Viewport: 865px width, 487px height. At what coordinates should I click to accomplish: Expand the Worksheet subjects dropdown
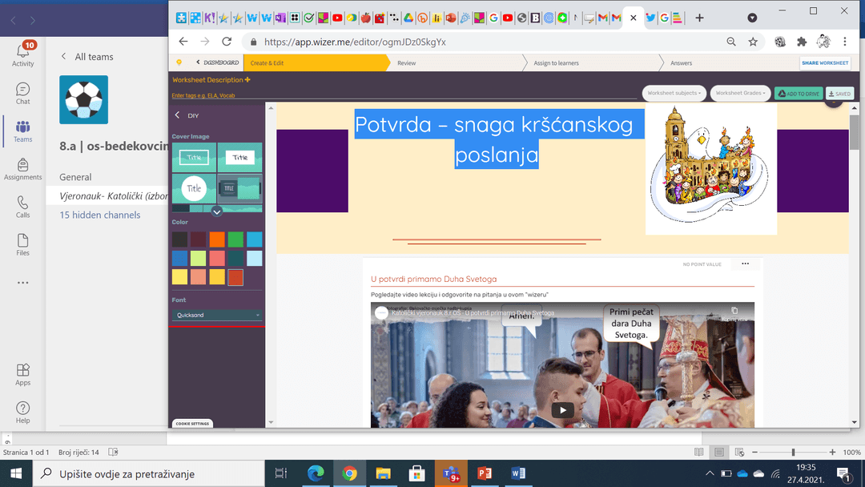pyautogui.click(x=674, y=93)
